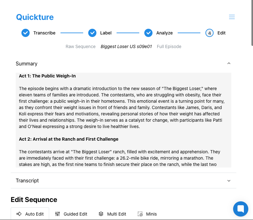The width and height of the screenshot is (253, 220).
Task: Click the step 4 Edit circle
Action: pyautogui.click(x=210, y=33)
